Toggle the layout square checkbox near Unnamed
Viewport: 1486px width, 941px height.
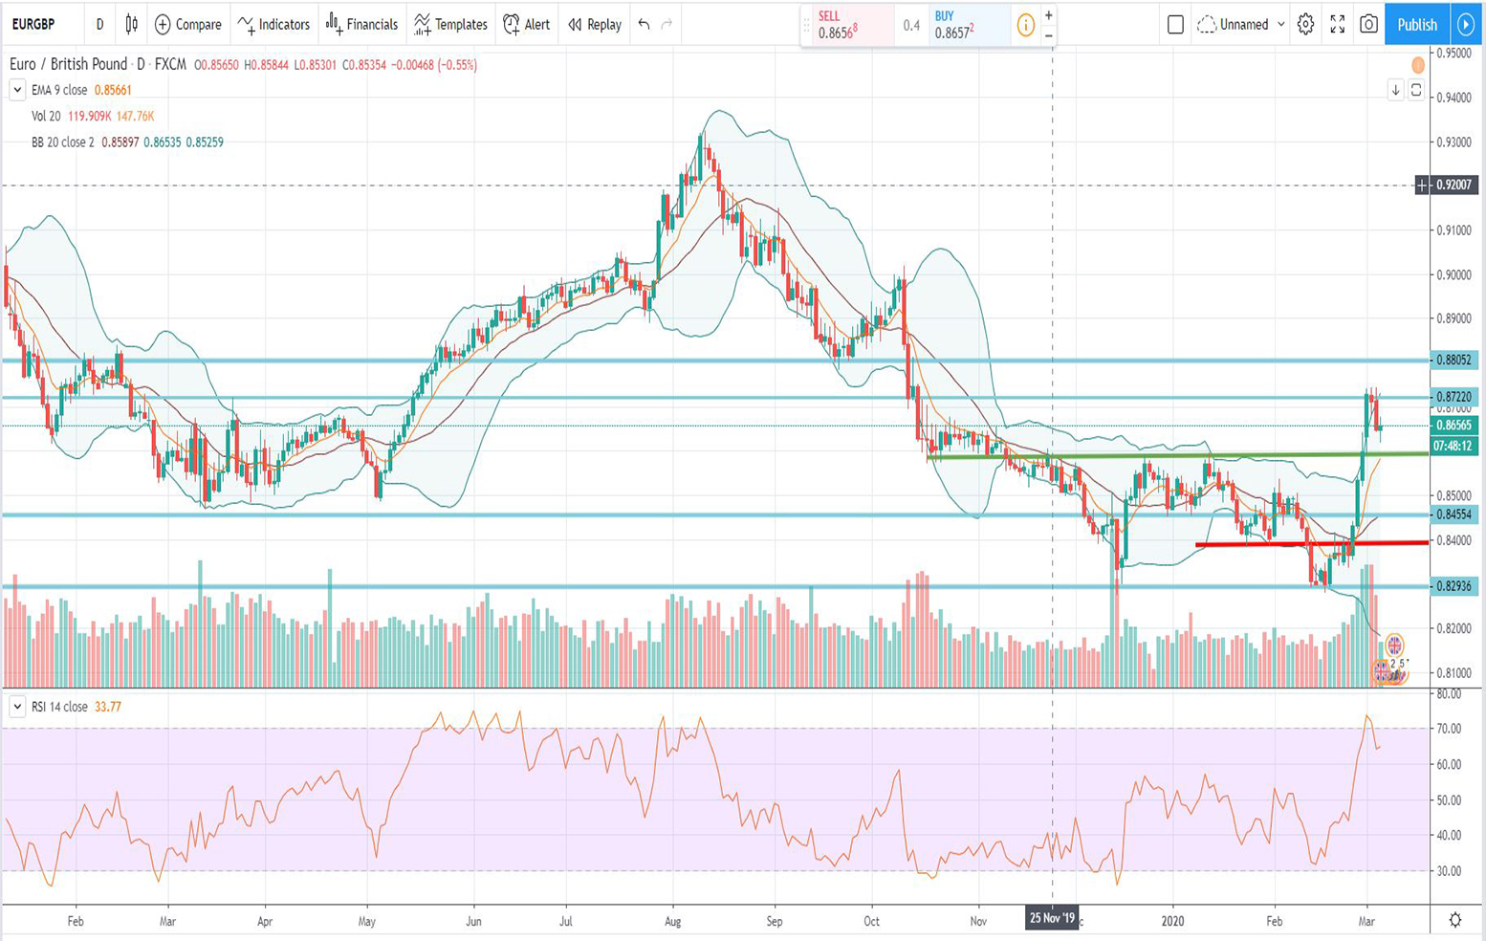[1175, 25]
